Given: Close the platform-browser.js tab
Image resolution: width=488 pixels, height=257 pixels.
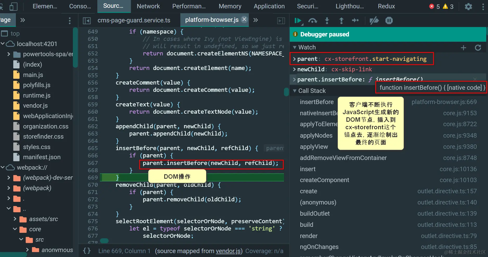Looking at the screenshot, I should point(244,20).
